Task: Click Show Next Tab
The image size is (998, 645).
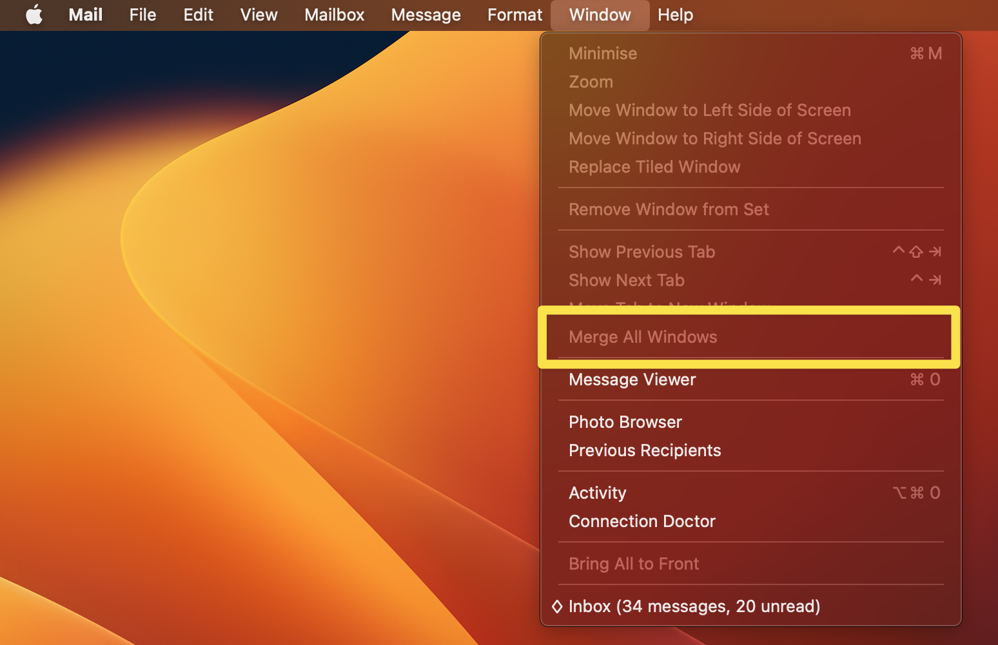Action: pyautogui.click(x=626, y=280)
